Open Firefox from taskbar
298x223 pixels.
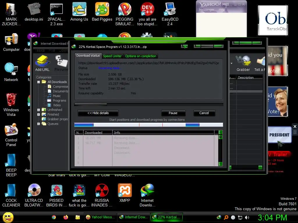click(66, 217)
